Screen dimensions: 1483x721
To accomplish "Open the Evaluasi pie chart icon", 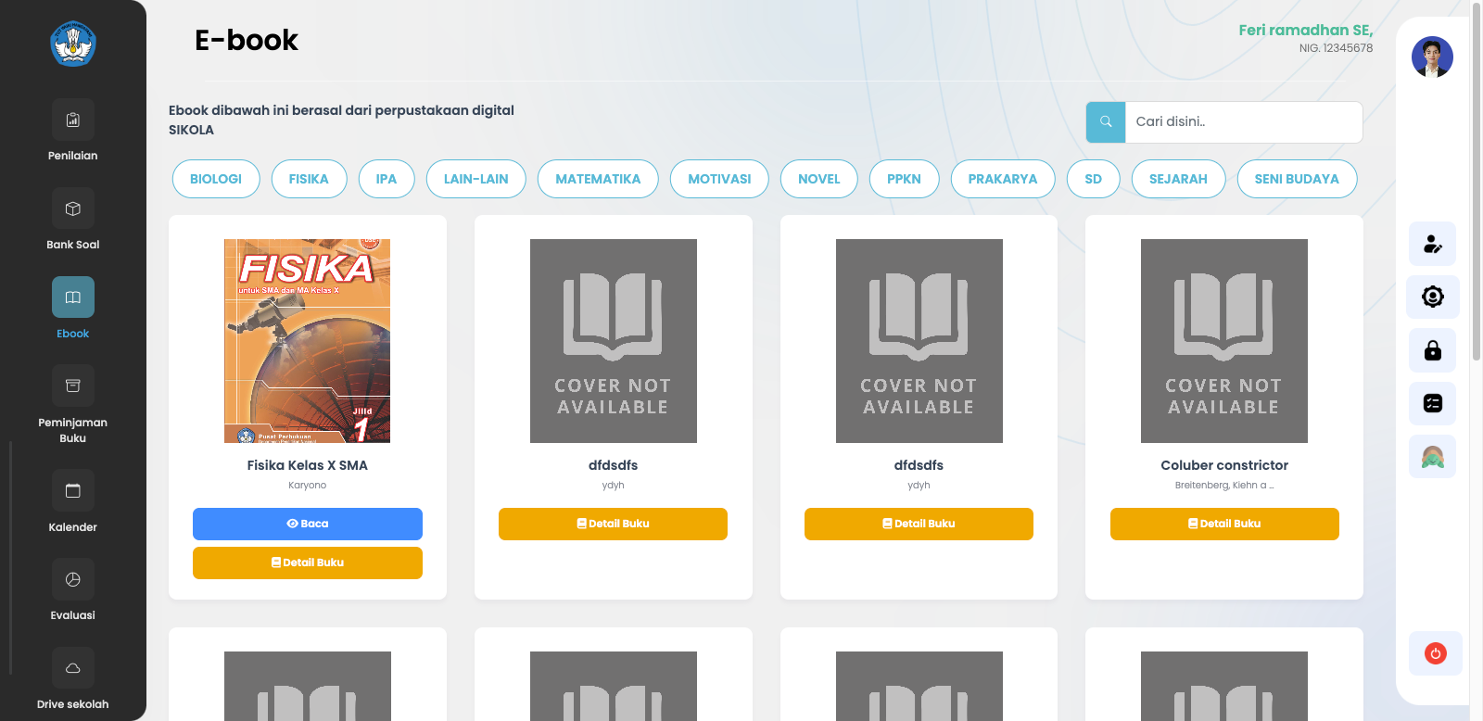I will (x=73, y=580).
